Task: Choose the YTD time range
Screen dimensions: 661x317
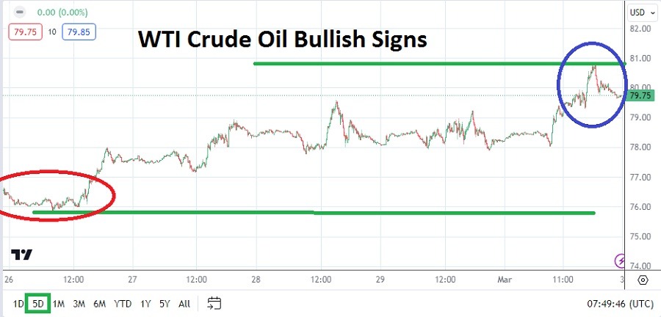Action: [x=122, y=303]
